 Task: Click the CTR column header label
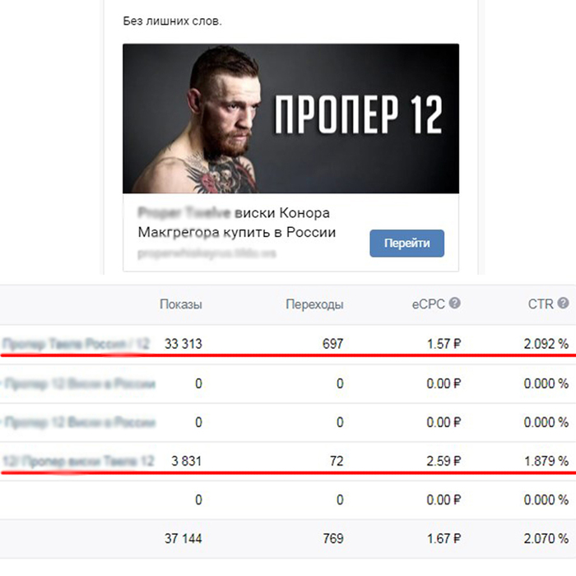pyautogui.click(x=541, y=304)
